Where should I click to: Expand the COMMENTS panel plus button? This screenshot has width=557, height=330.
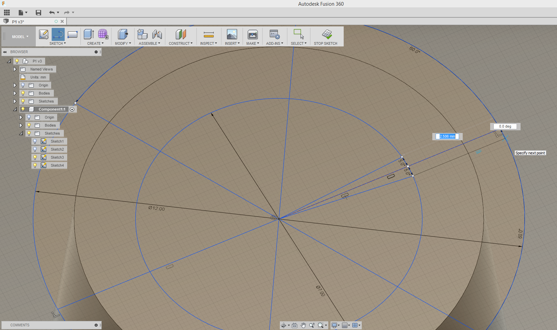(x=96, y=325)
